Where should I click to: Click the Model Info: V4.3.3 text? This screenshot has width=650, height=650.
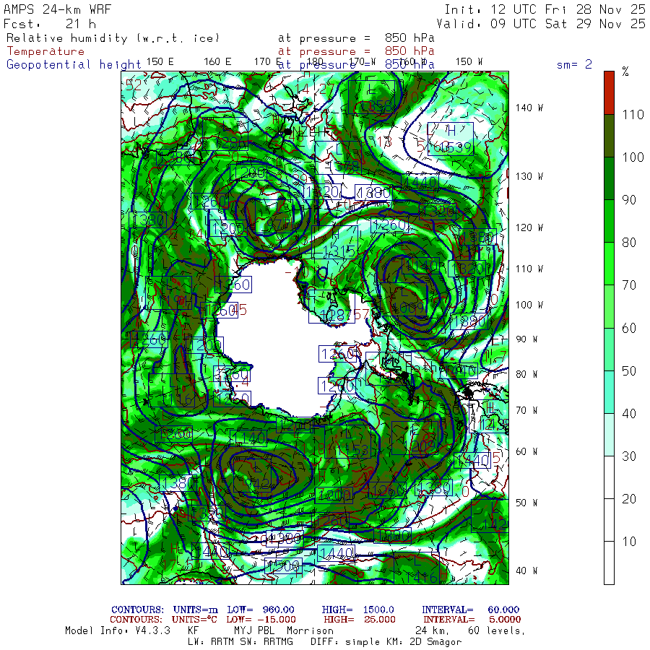pos(117,630)
